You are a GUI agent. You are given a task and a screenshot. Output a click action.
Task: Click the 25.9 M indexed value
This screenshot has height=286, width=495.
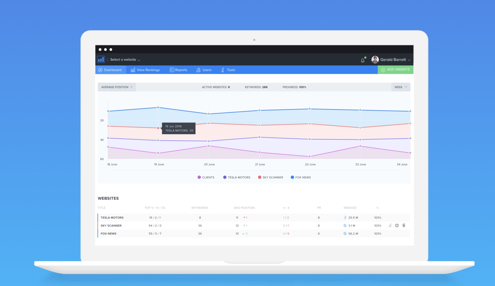tap(353, 218)
